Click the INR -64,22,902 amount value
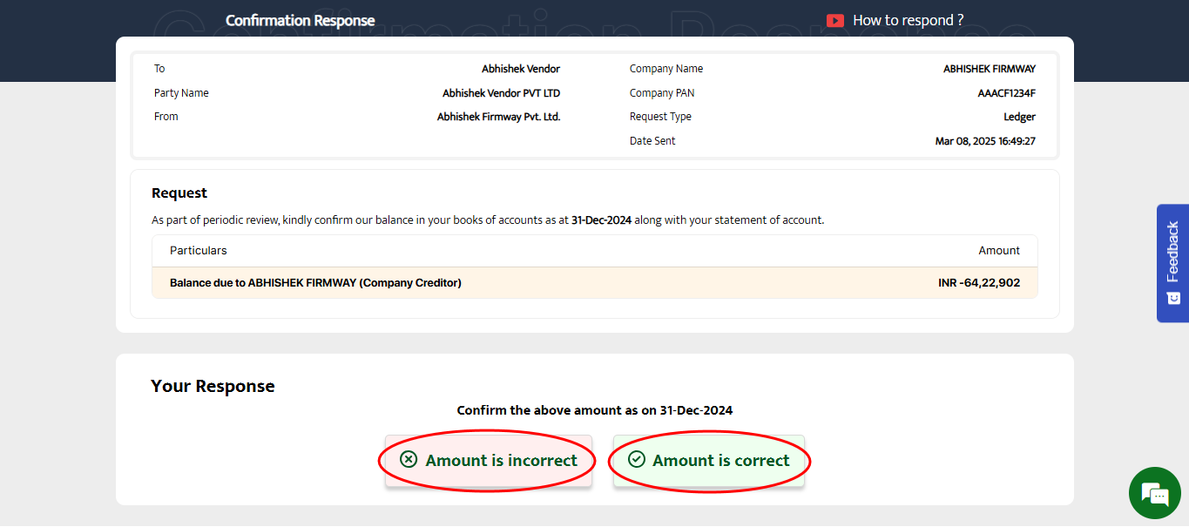Image resolution: width=1189 pixels, height=527 pixels. 973,283
